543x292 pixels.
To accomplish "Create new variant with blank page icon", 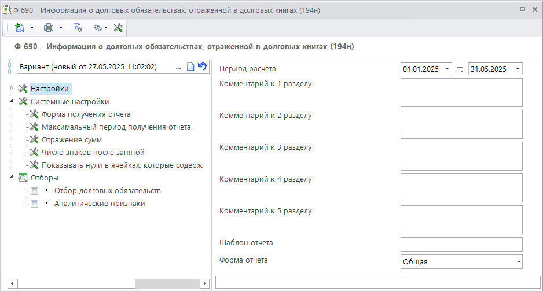I will point(190,67).
